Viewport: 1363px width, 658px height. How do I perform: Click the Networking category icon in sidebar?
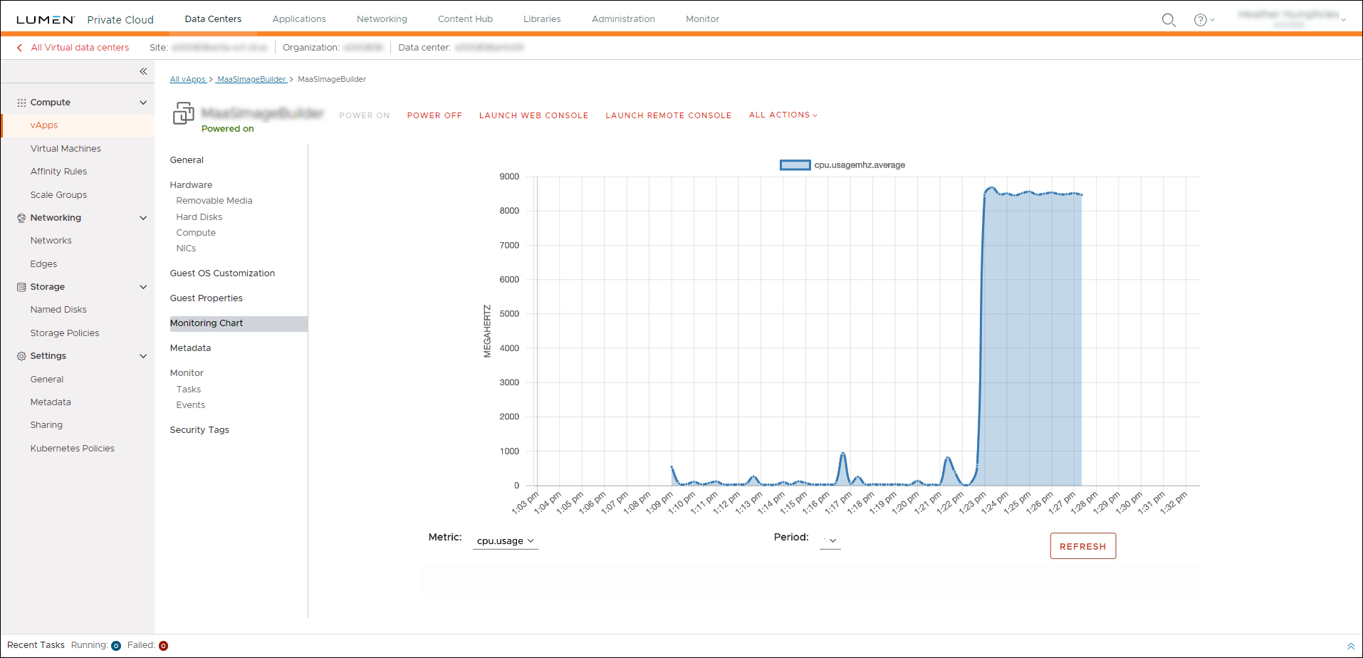[x=21, y=217]
